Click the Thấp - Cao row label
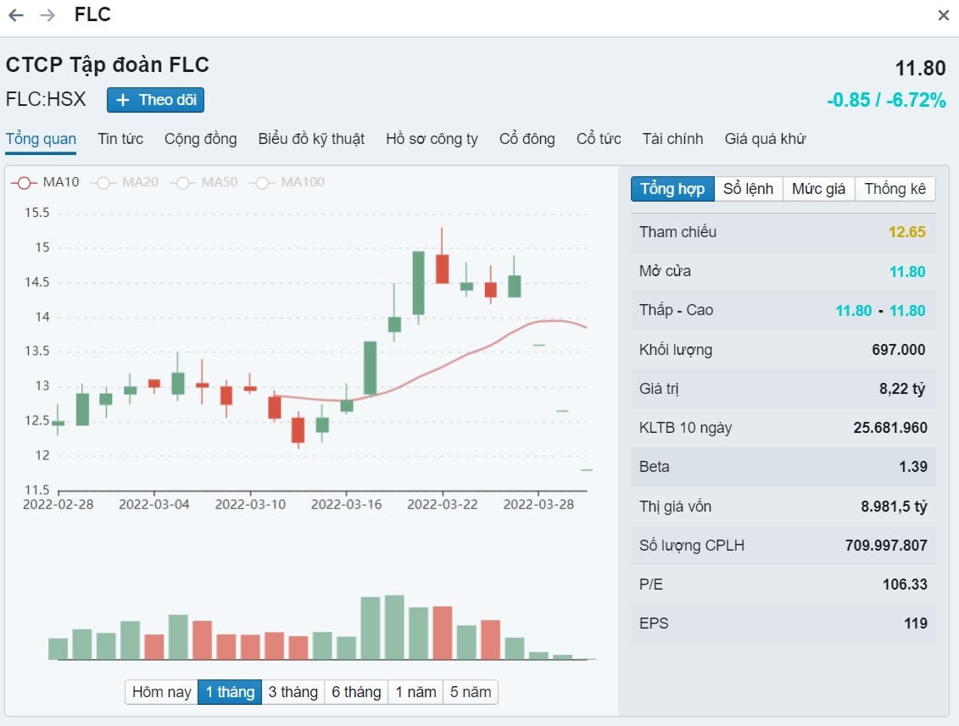959x726 pixels. 676,310
